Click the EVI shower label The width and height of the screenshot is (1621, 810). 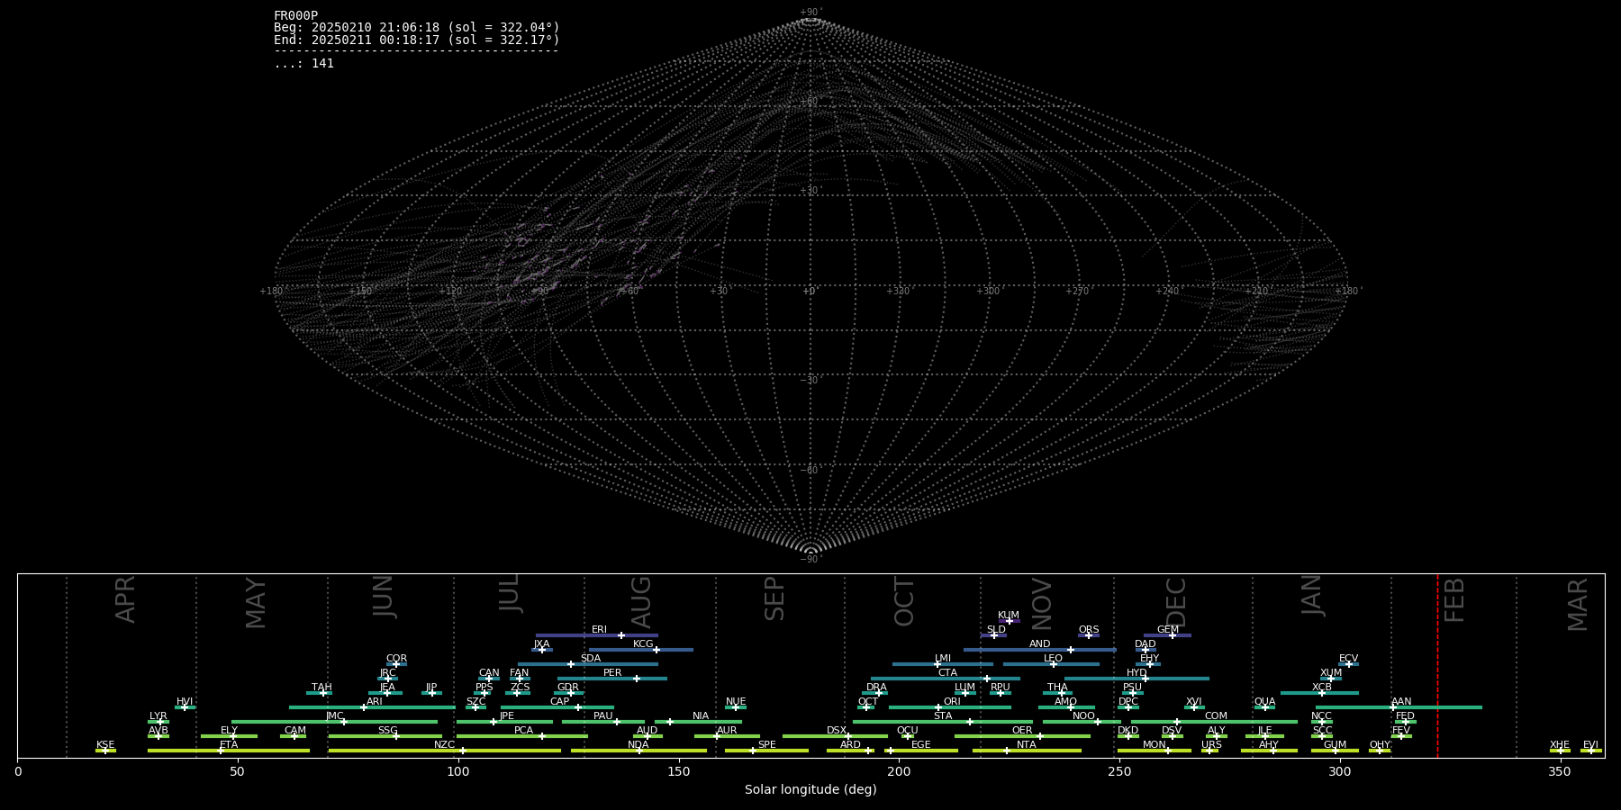coord(1590,744)
